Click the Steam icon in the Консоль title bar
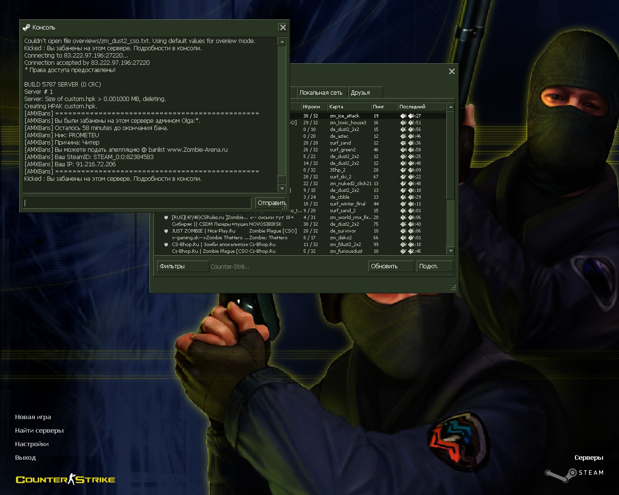The image size is (619, 495). (27, 28)
